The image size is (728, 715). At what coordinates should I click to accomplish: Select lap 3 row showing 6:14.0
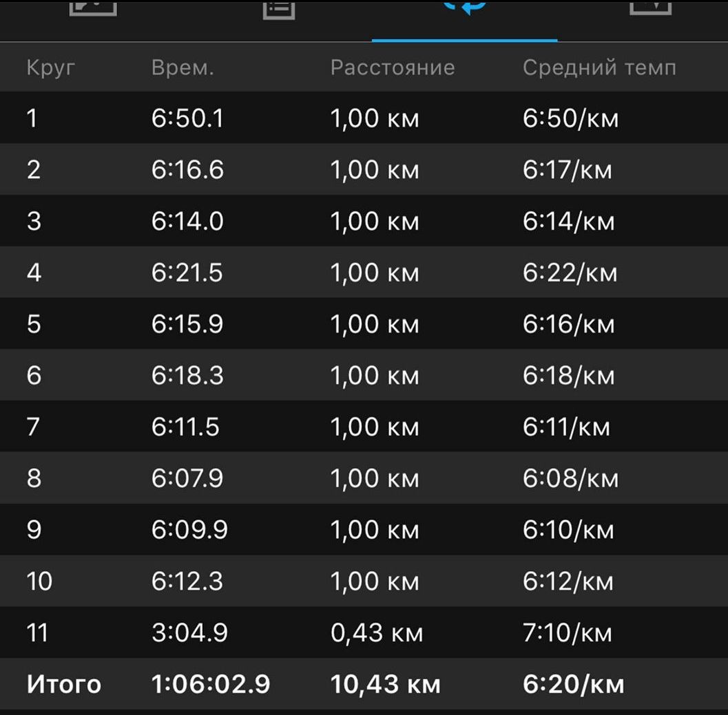tap(364, 220)
